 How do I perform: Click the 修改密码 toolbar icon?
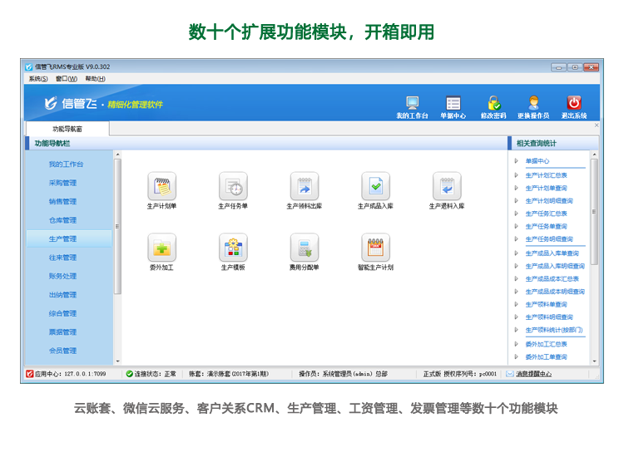click(x=493, y=106)
